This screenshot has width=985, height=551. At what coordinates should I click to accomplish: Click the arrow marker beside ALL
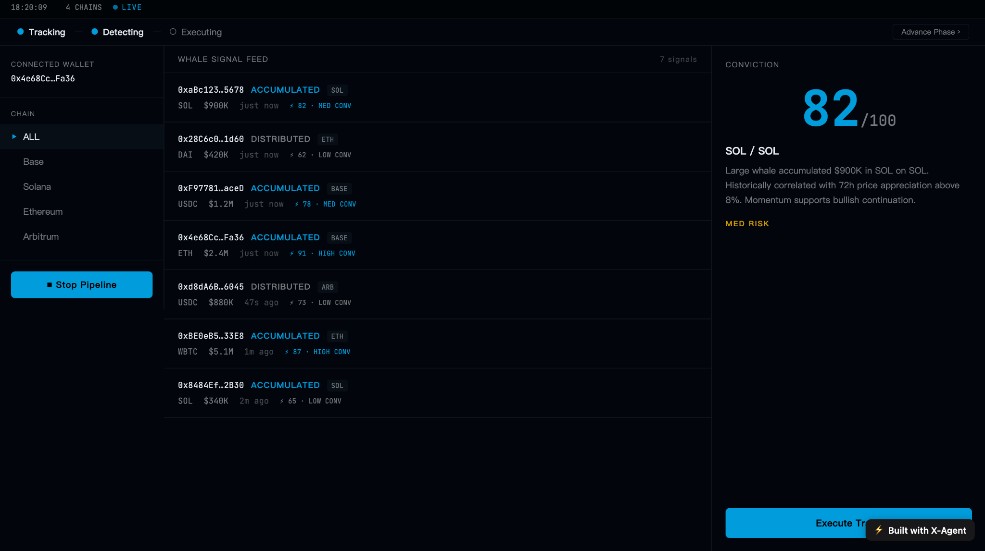click(x=14, y=137)
